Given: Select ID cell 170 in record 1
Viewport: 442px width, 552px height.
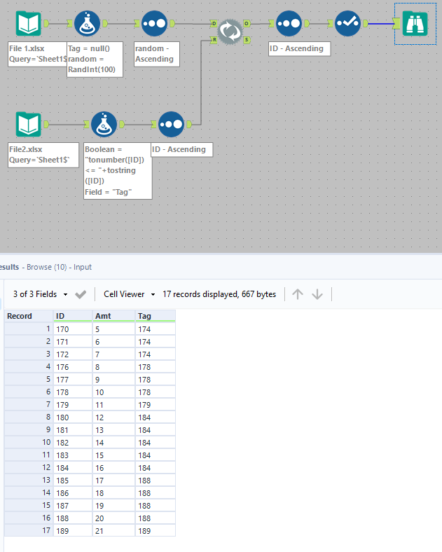Looking at the screenshot, I should click(72, 329).
